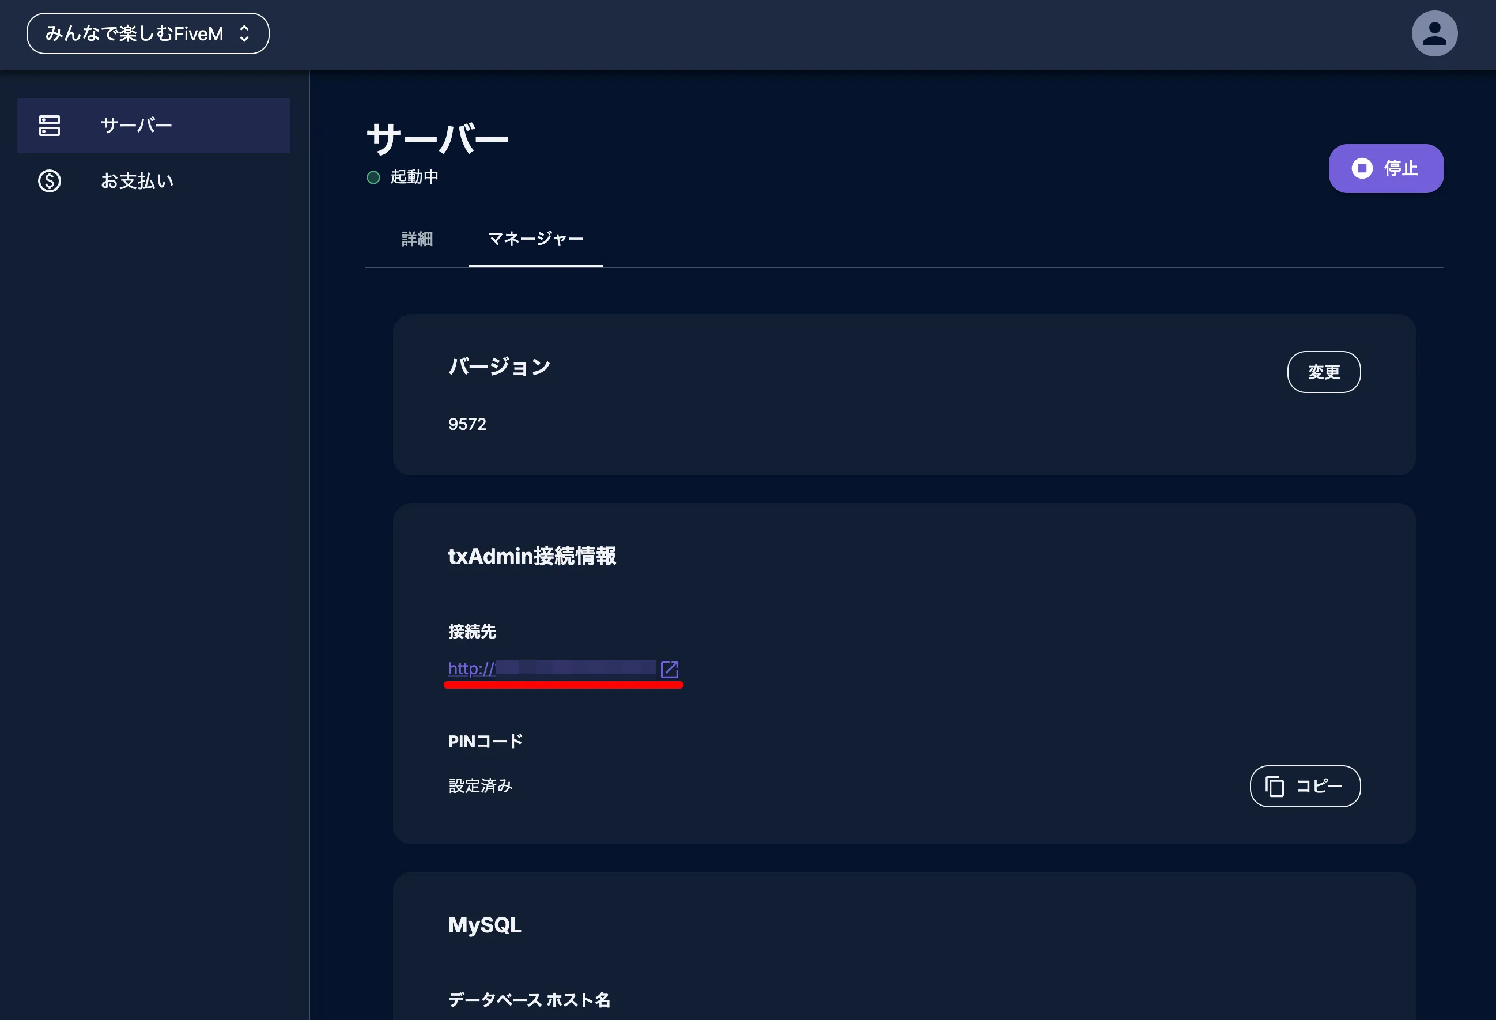Switch to the 詳細 tab
This screenshot has height=1020, width=1496.
click(417, 239)
